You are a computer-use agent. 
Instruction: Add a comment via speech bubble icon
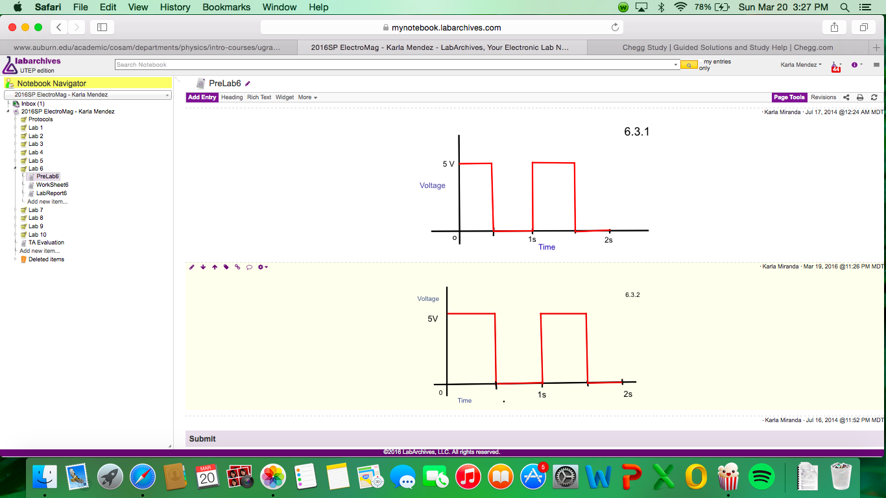point(249,267)
